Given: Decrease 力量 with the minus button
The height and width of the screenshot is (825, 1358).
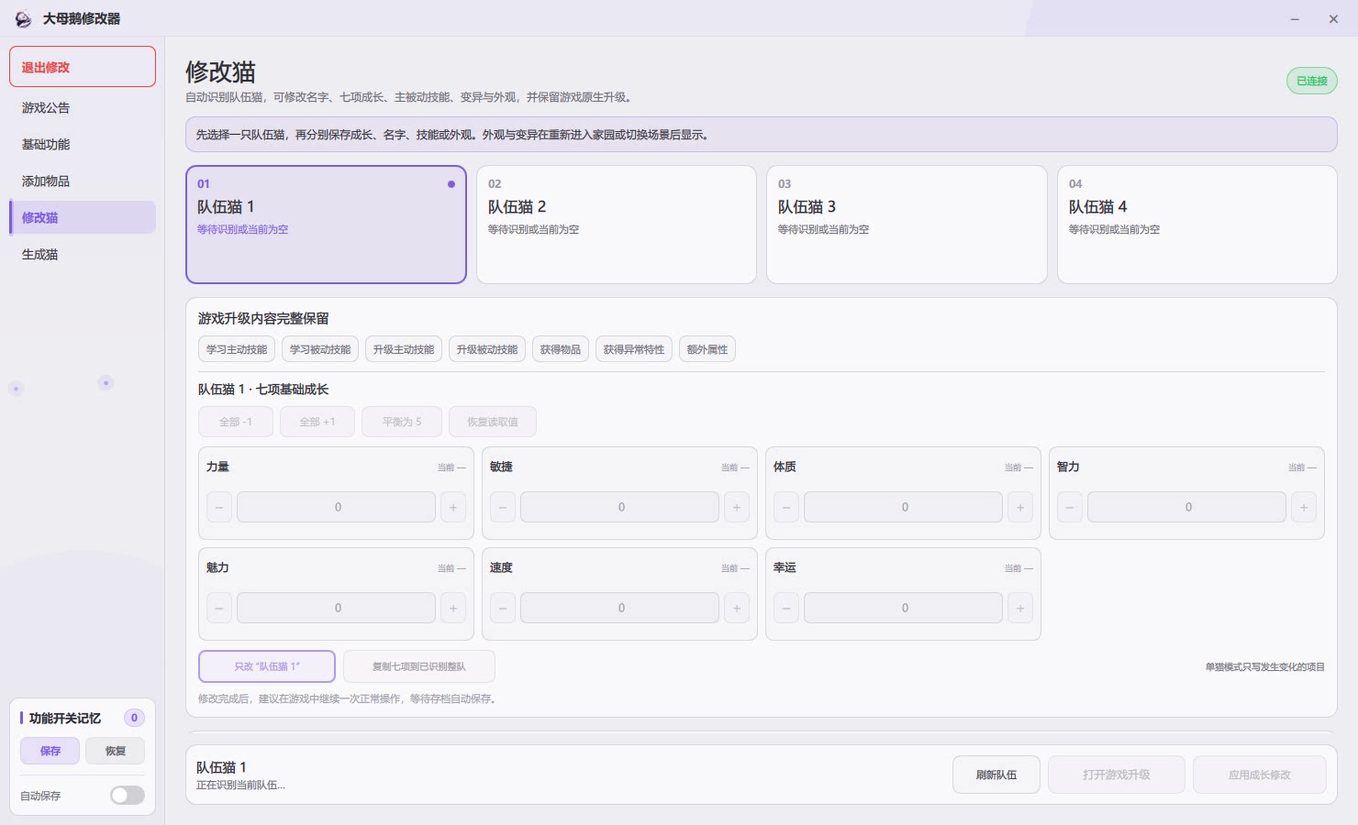Looking at the screenshot, I should [x=219, y=507].
